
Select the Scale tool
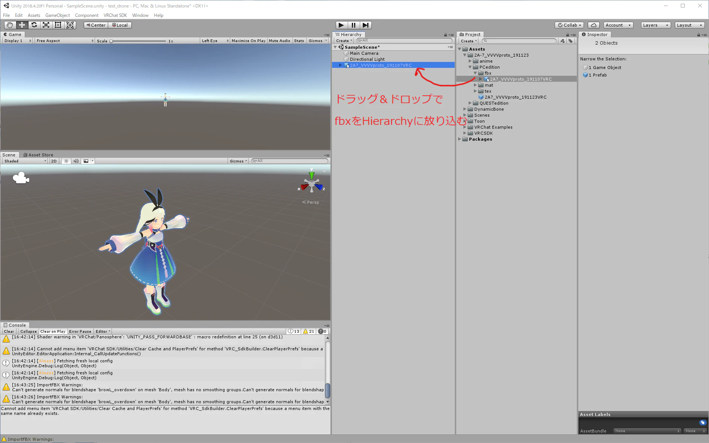pos(46,25)
